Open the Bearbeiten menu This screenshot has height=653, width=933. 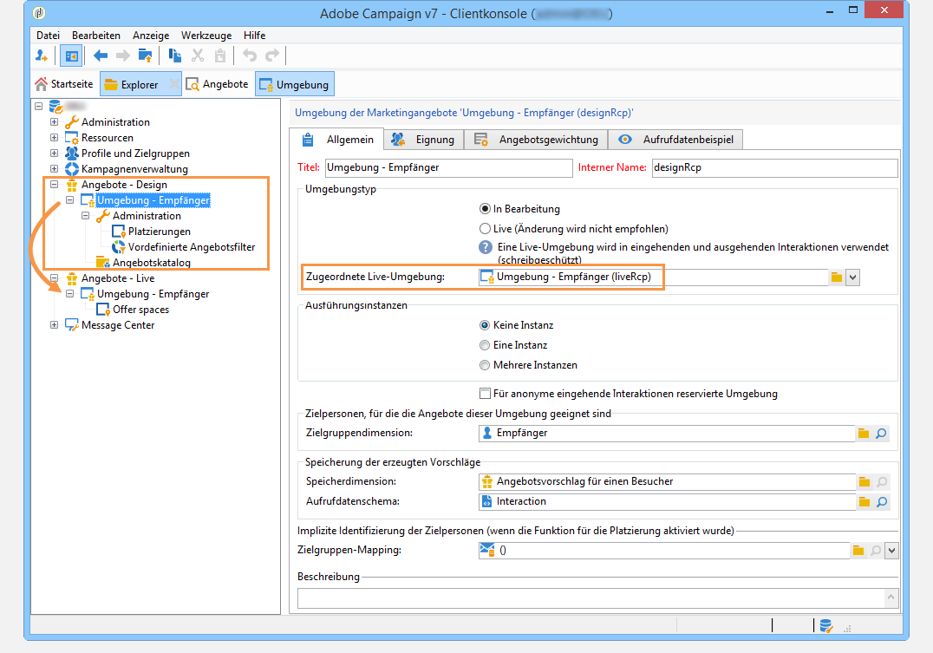point(95,35)
